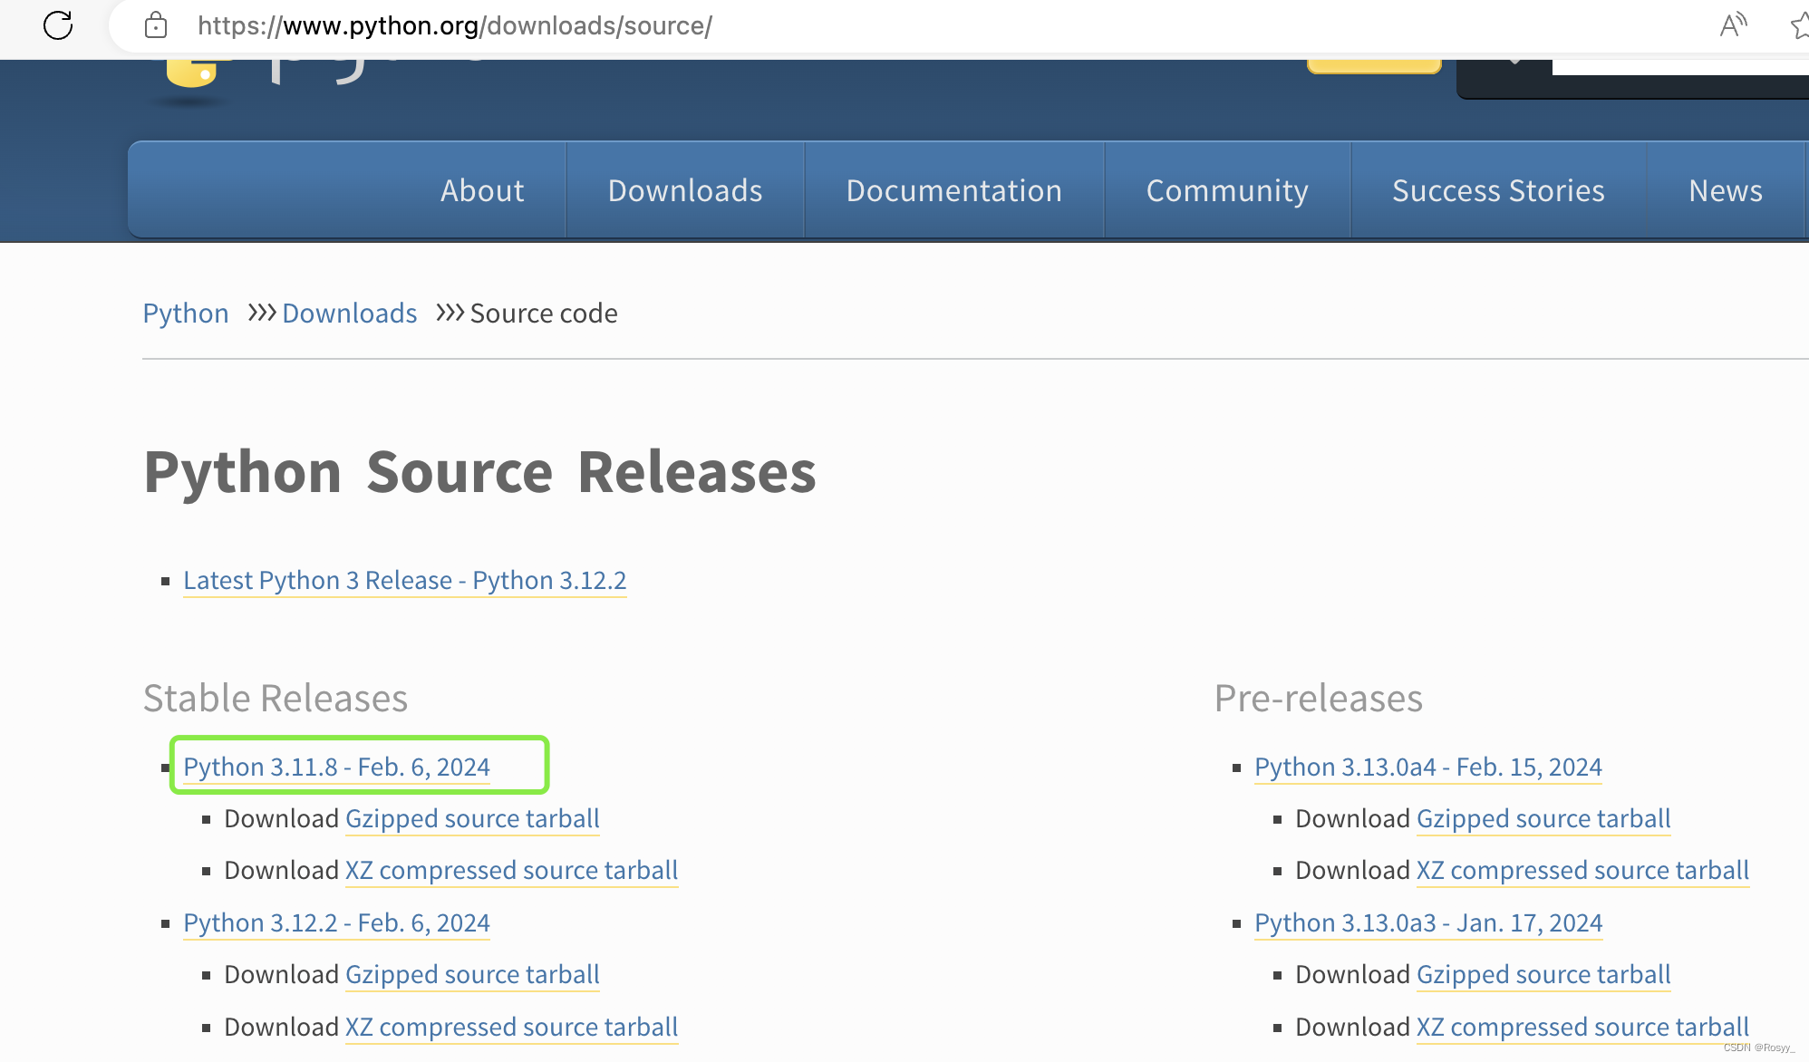Click the Downloads navigation menu item
This screenshot has height=1062, width=1809.
[684, 191]
